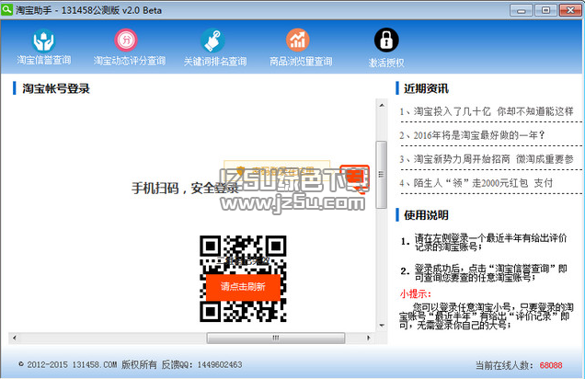Image resolution: width=585 pixels, height=379 pixels.
Task: Open news item 淘宝投入了几十亿
Action: (487, 111)
